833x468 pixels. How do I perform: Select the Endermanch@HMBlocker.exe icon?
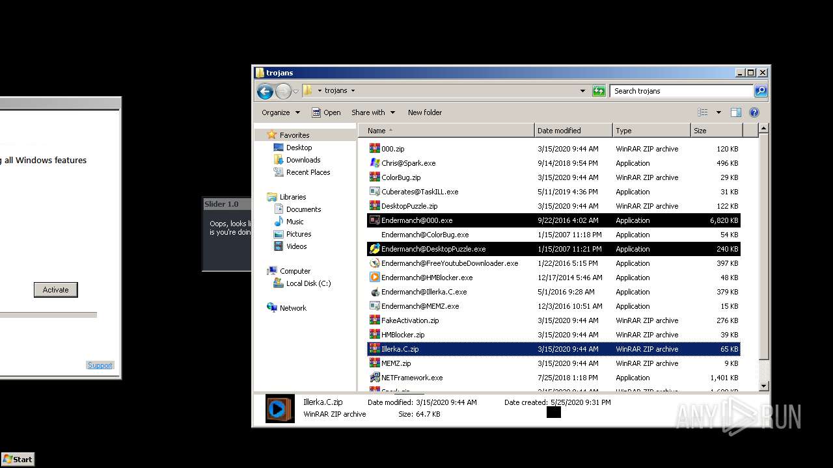click(374, 278)
